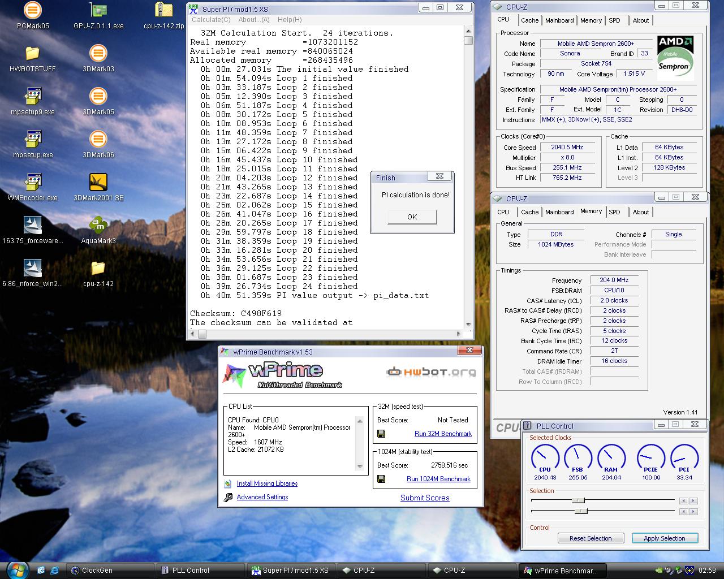Switch to ClockGen taskbar button
Image resolution: width=724 pixels, height=579 pixels.
pos(110,571)
